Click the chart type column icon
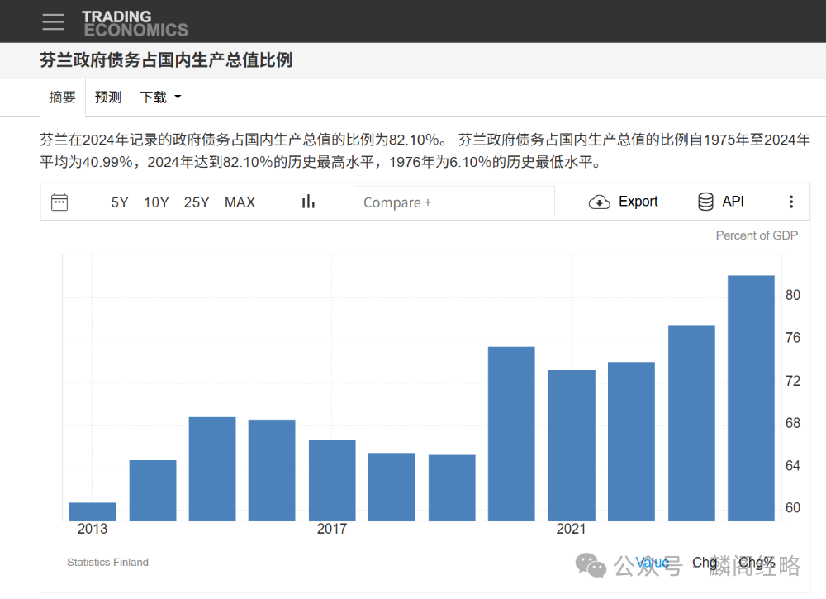The image size is (826, 599). [306, 201]
